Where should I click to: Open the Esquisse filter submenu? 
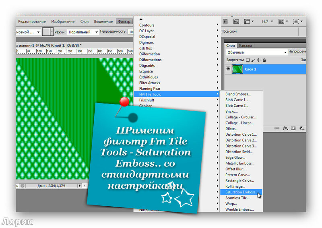click(177, 71)
